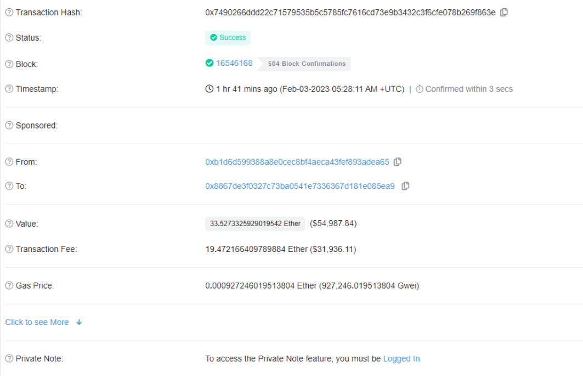Click the clock icon beside timestamp
The height and width of the screenshot is (376, 583).
point(210,89)
